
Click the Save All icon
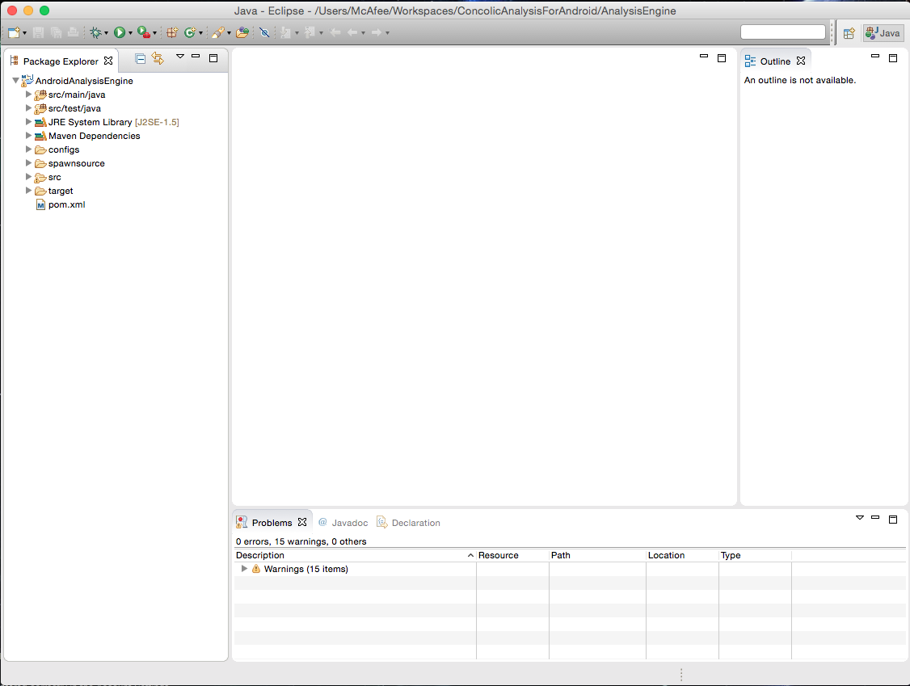(57, 32)
